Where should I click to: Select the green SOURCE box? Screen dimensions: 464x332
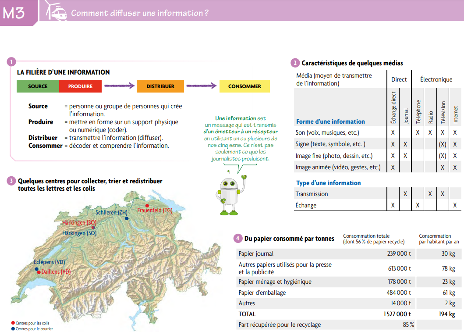(38, 86)
